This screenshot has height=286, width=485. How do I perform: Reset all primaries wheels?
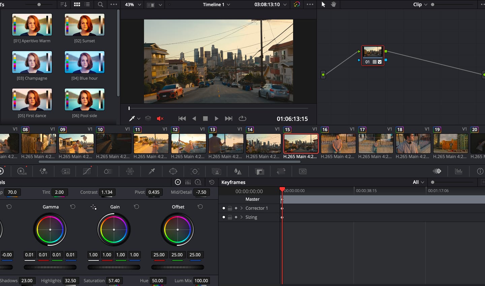(x=212, y=182)
